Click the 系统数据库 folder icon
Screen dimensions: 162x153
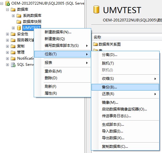click(x=19, y=16)
